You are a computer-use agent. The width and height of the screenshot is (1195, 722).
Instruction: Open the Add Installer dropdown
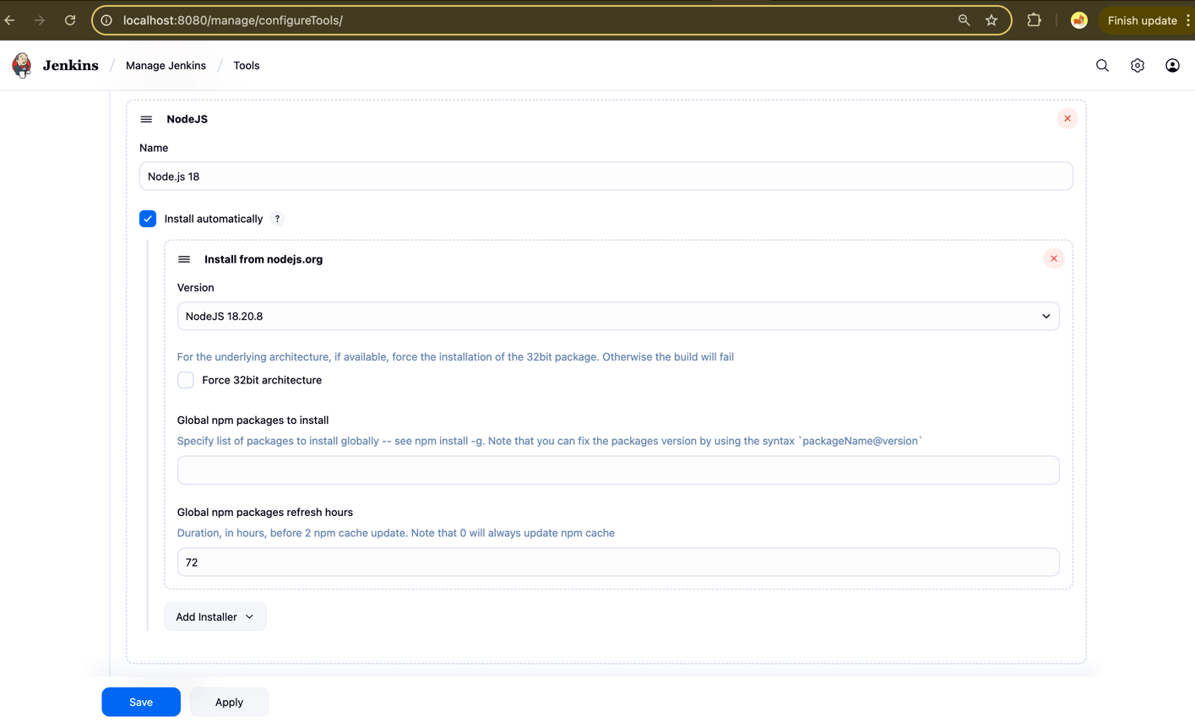pos(215,616)
